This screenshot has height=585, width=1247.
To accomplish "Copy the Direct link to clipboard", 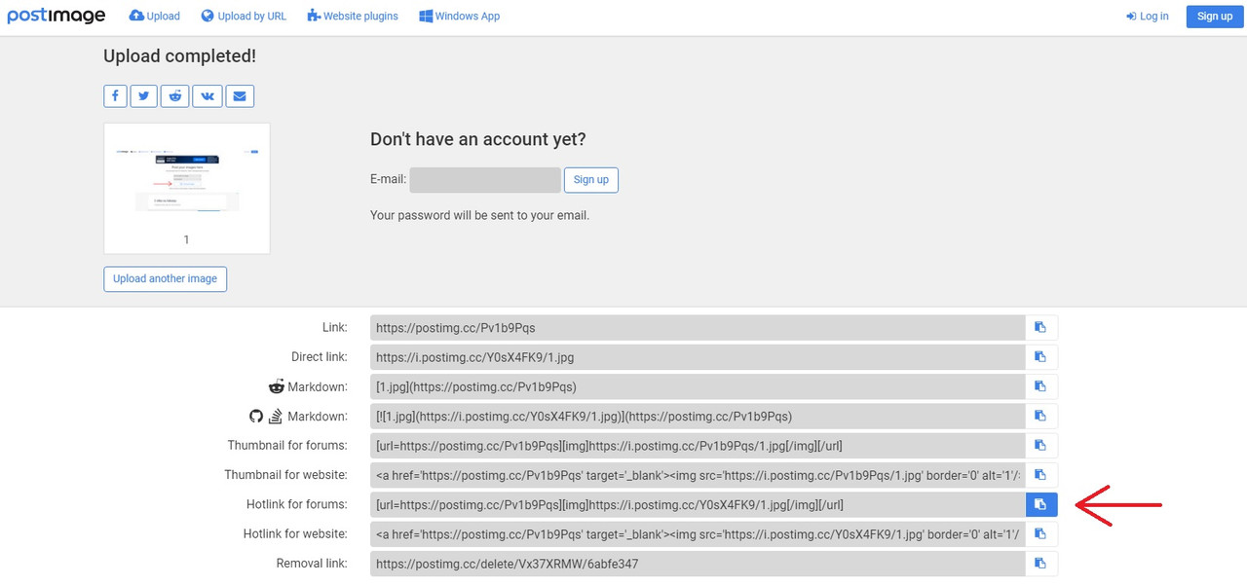I will [x=1040, y=357].
